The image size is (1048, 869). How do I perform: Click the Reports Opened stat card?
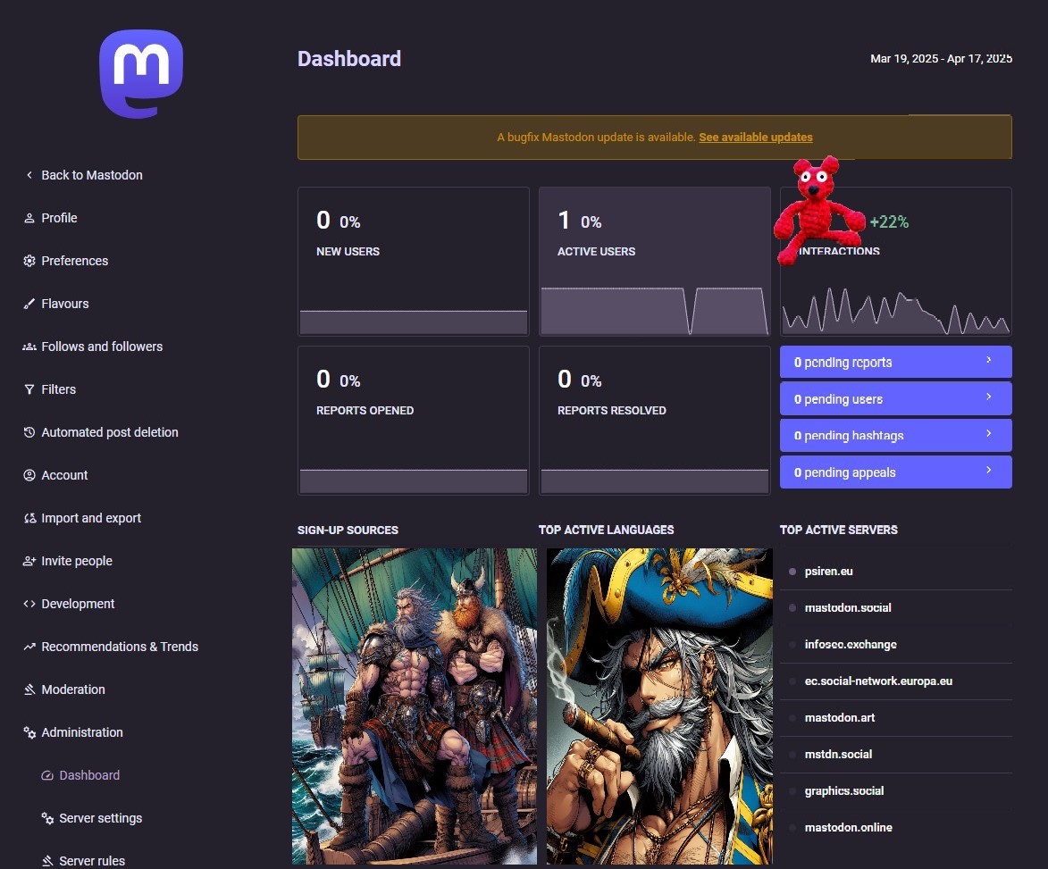coord(414,420)
